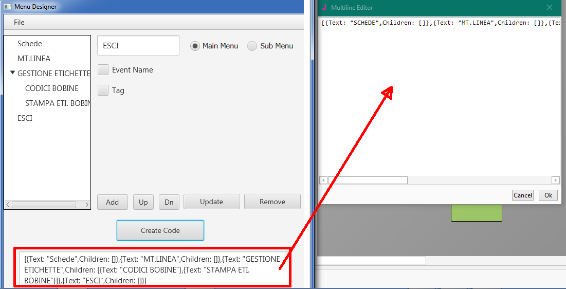Select CODICI BOBINE child item

tap(51, 88)
